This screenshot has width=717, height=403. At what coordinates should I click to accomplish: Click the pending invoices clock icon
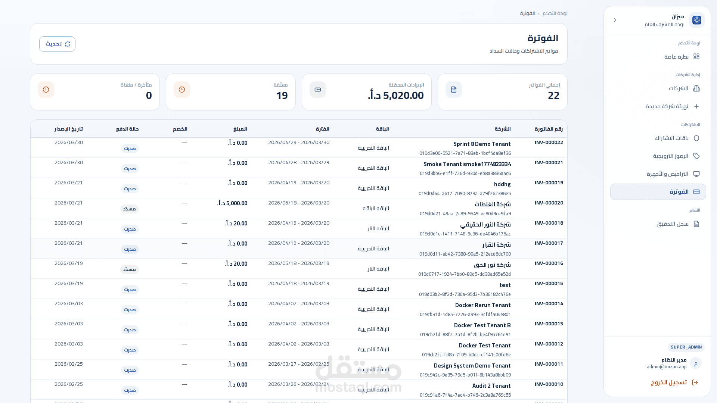point(182,90)
